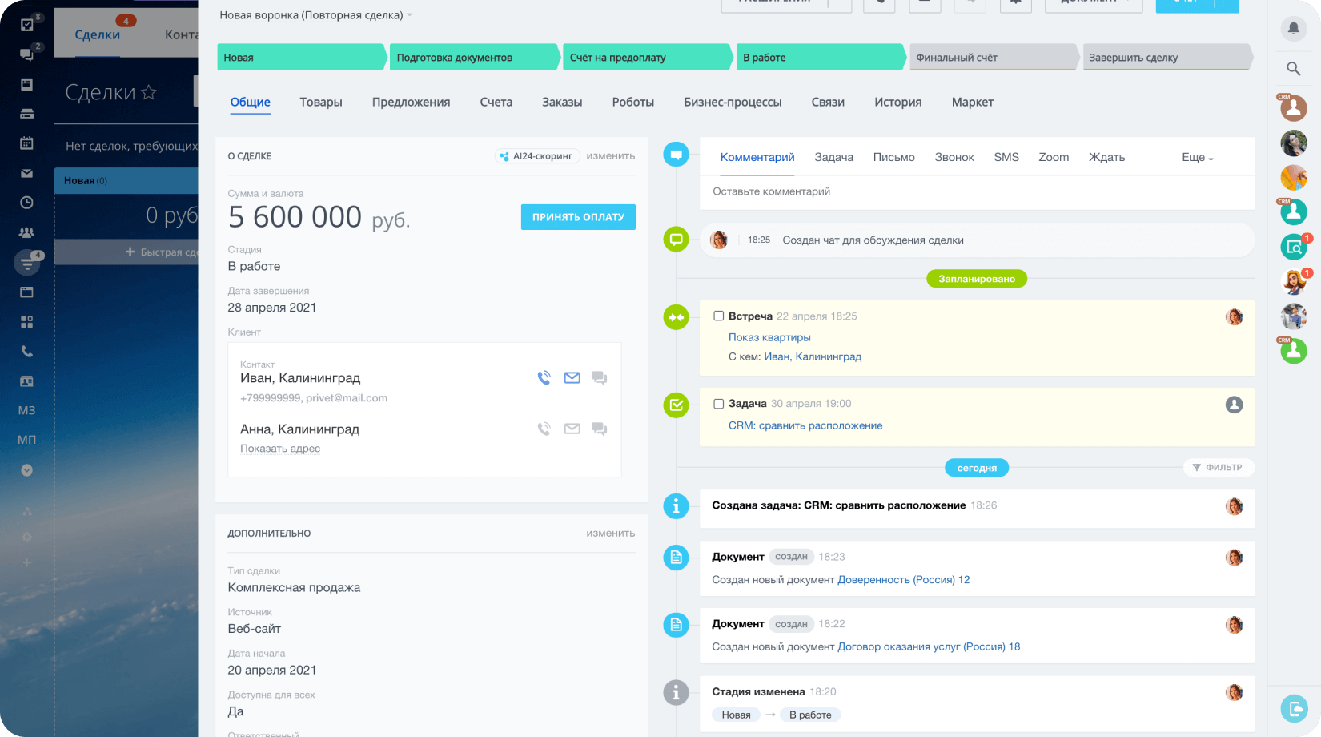Call Иван, Калининград using the phone icon

[x=544, y=377]
